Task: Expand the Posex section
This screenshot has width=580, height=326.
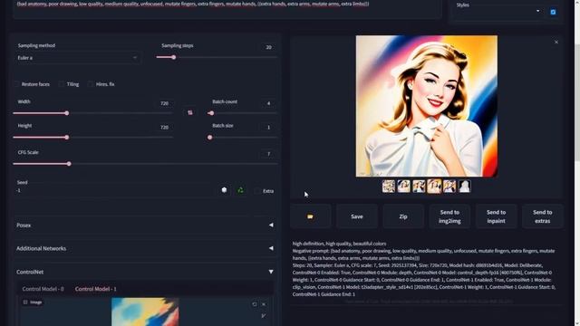Action: (x=145, y=225)
